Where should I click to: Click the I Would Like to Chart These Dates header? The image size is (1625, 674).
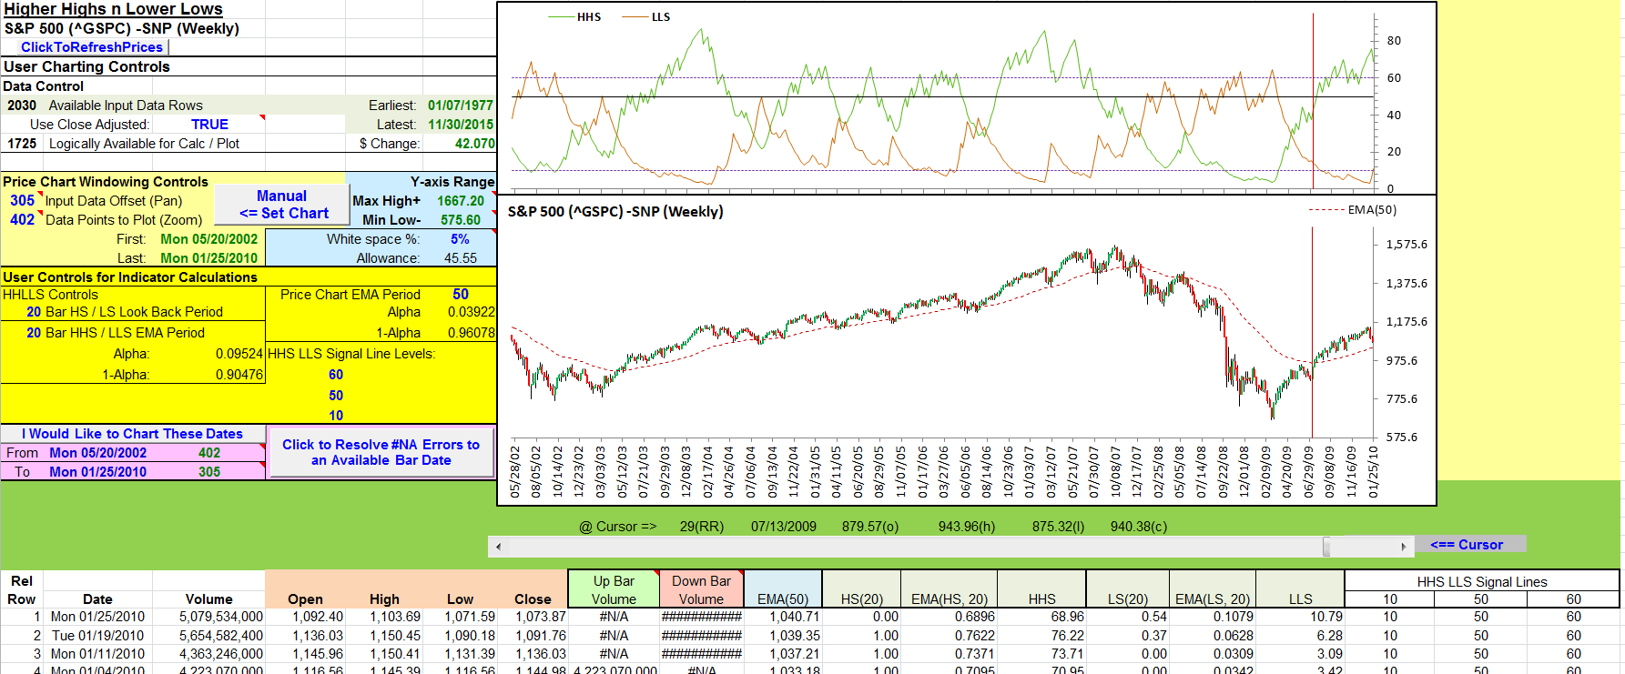[x=132, y=434]
